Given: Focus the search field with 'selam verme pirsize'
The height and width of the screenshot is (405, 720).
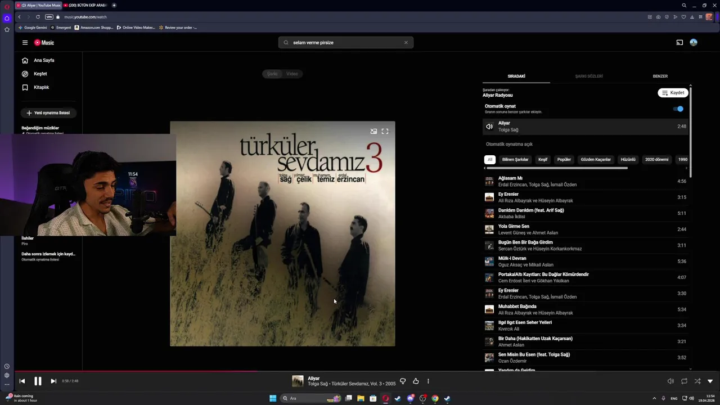Looking at the screenshot, I should click(x=345, y=43).
